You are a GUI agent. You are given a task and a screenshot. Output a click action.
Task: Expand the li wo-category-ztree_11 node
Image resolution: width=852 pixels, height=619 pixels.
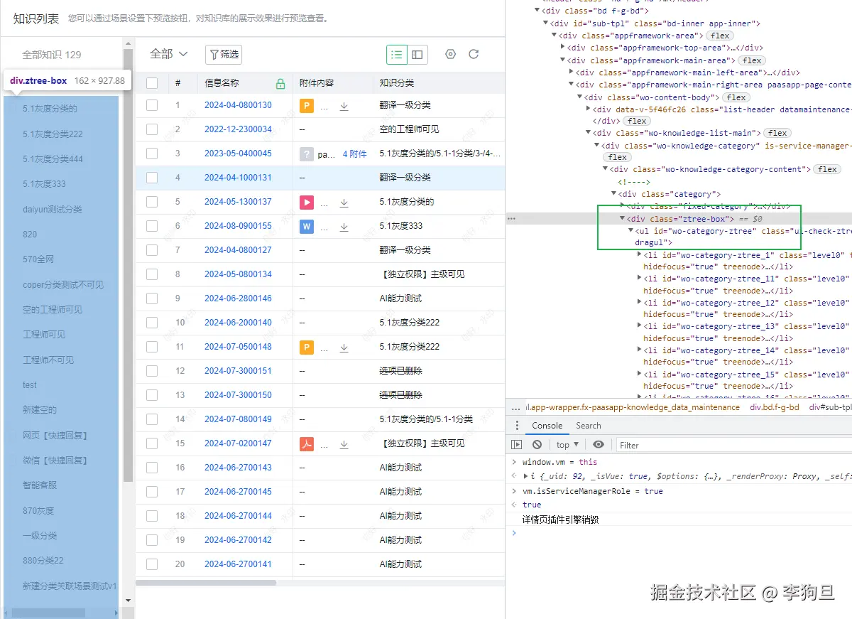point(640,279)
